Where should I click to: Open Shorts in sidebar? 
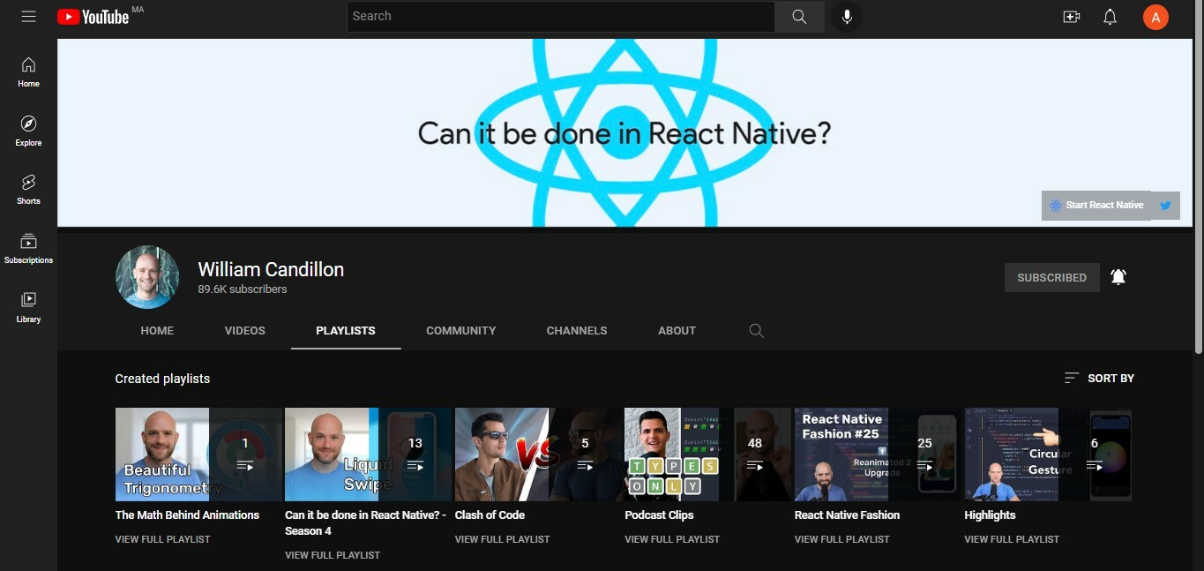tap(28, 189)
